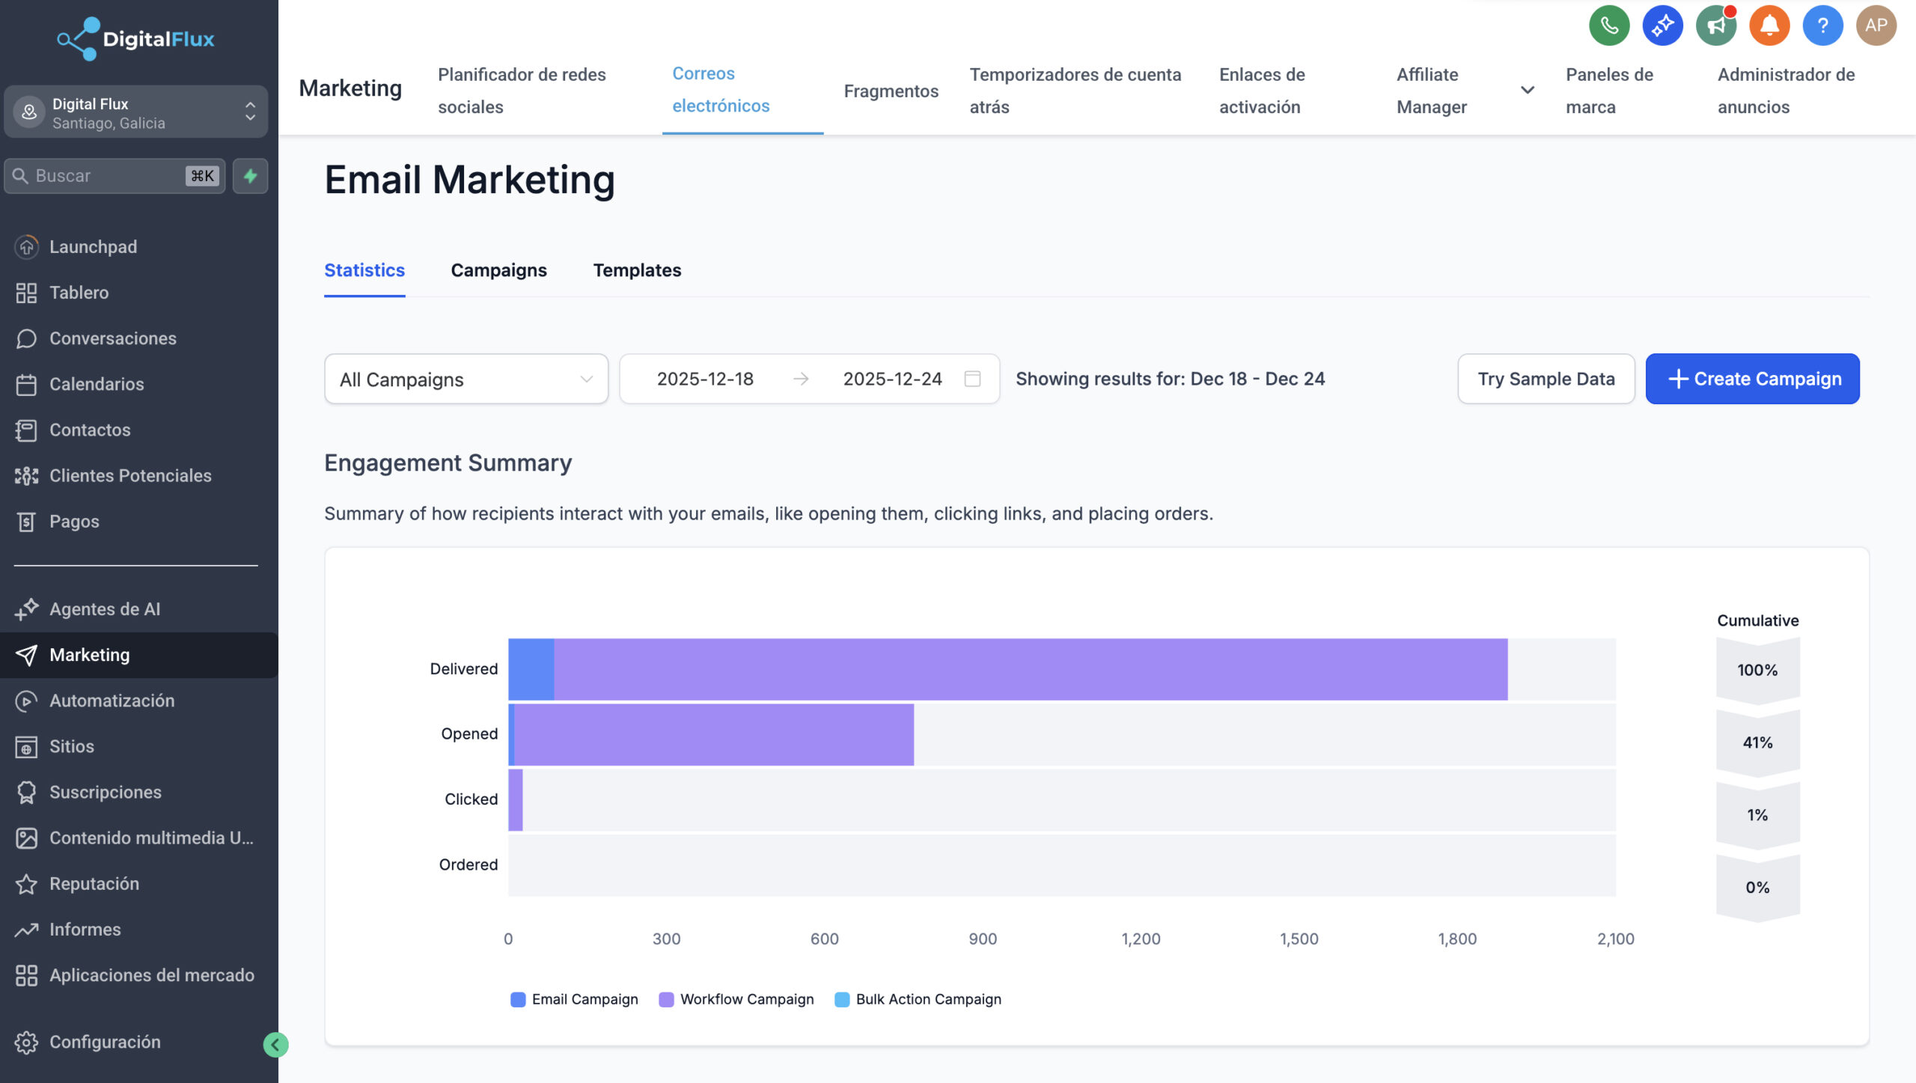Open Conversaciones from the sidebar

tap(113, 338)
